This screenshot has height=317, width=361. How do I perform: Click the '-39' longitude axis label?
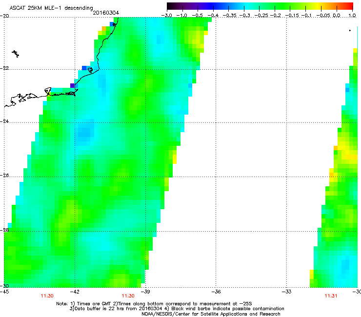coord(145,292)
